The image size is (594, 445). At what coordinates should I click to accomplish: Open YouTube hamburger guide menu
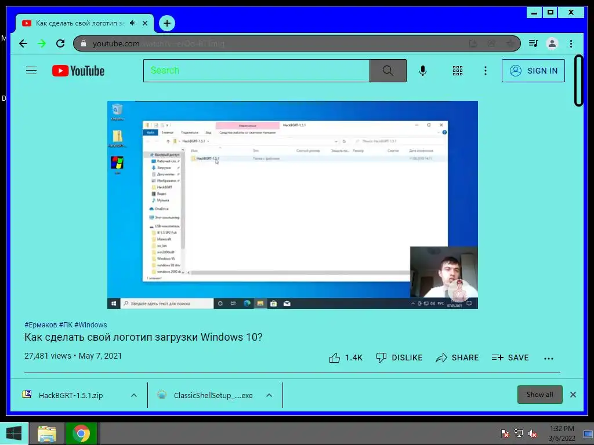[x=31, y=71]
